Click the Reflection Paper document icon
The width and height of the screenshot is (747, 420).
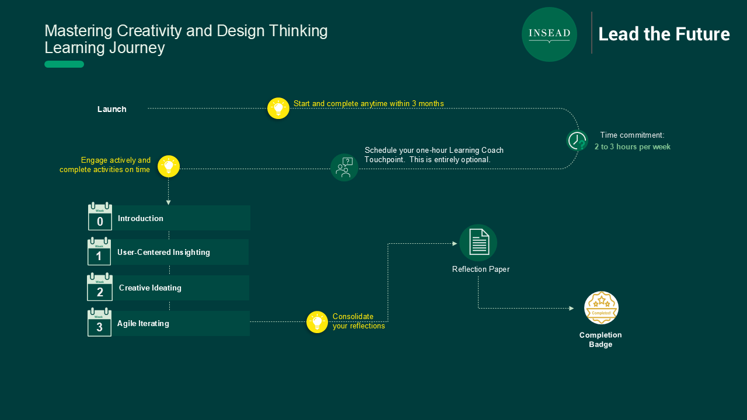click(x=479, y=243)
